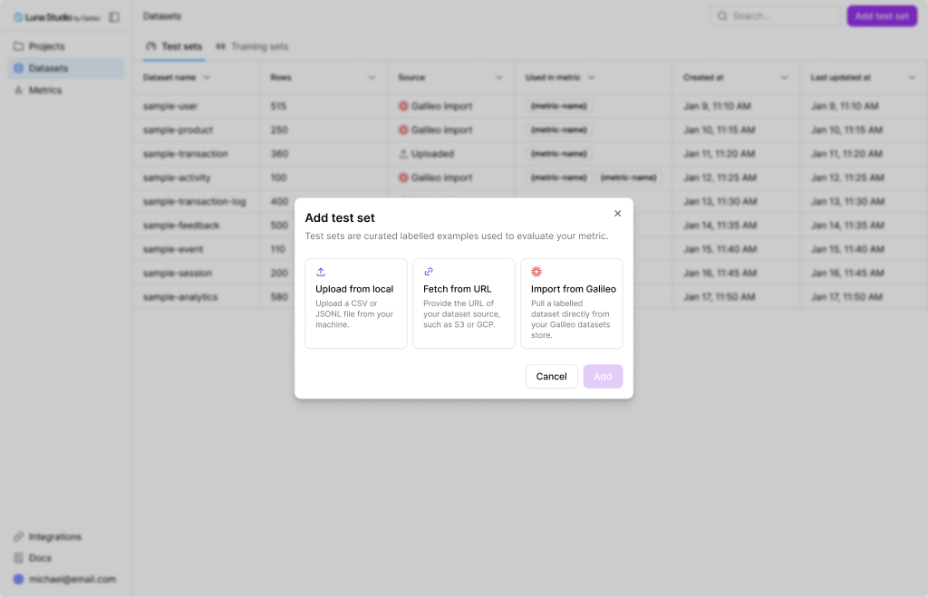
Task: Click the red Galileo starburst icon in the import card
Action: click(x=536, y=272)
